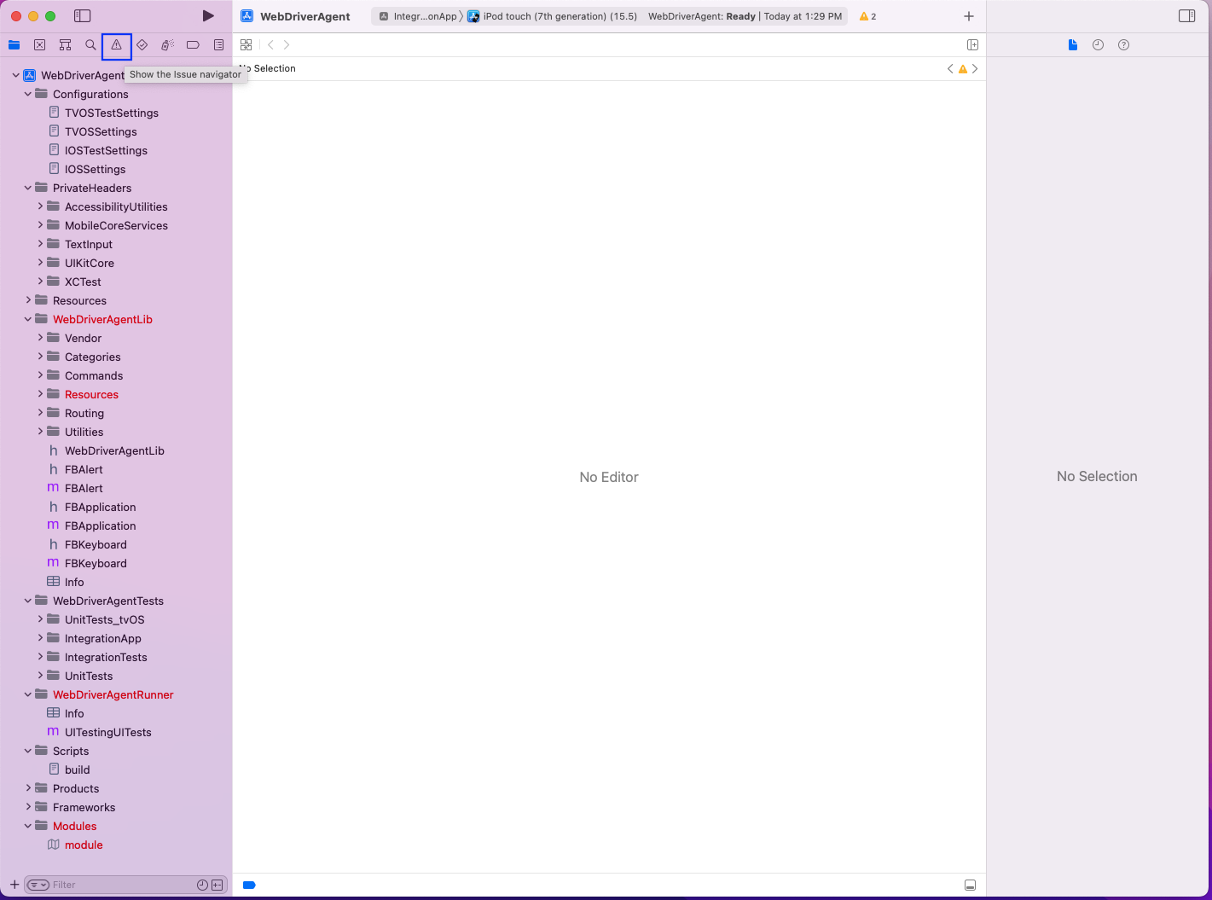This screenshot has width=1212, height=900.
Task: Collapse the WebDriverAgent project root
Action: click(x=15, y=75)
